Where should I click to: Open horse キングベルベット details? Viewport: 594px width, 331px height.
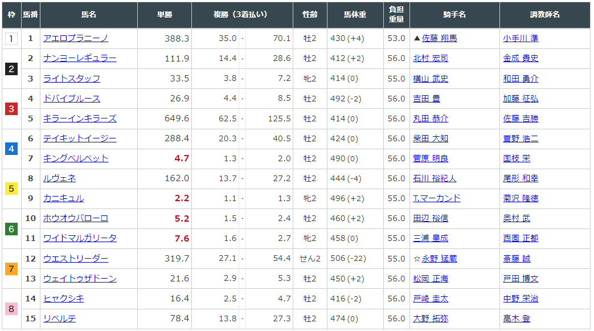pyautogui.click(x=76, y=158)
